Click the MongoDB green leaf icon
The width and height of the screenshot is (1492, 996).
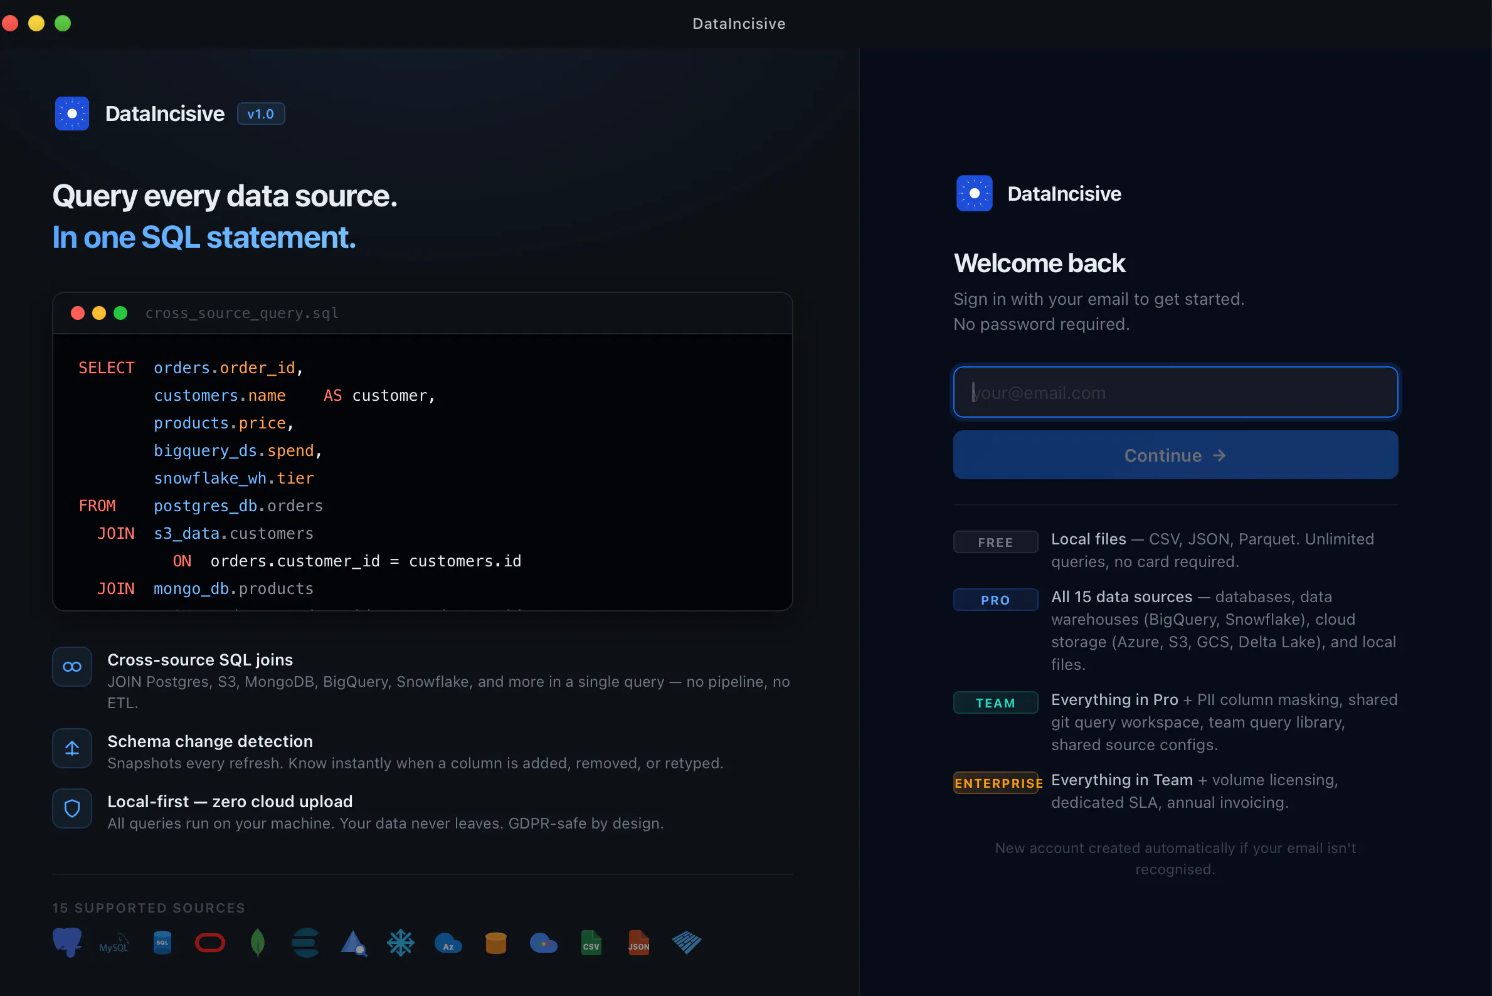(x=258, y=943)
